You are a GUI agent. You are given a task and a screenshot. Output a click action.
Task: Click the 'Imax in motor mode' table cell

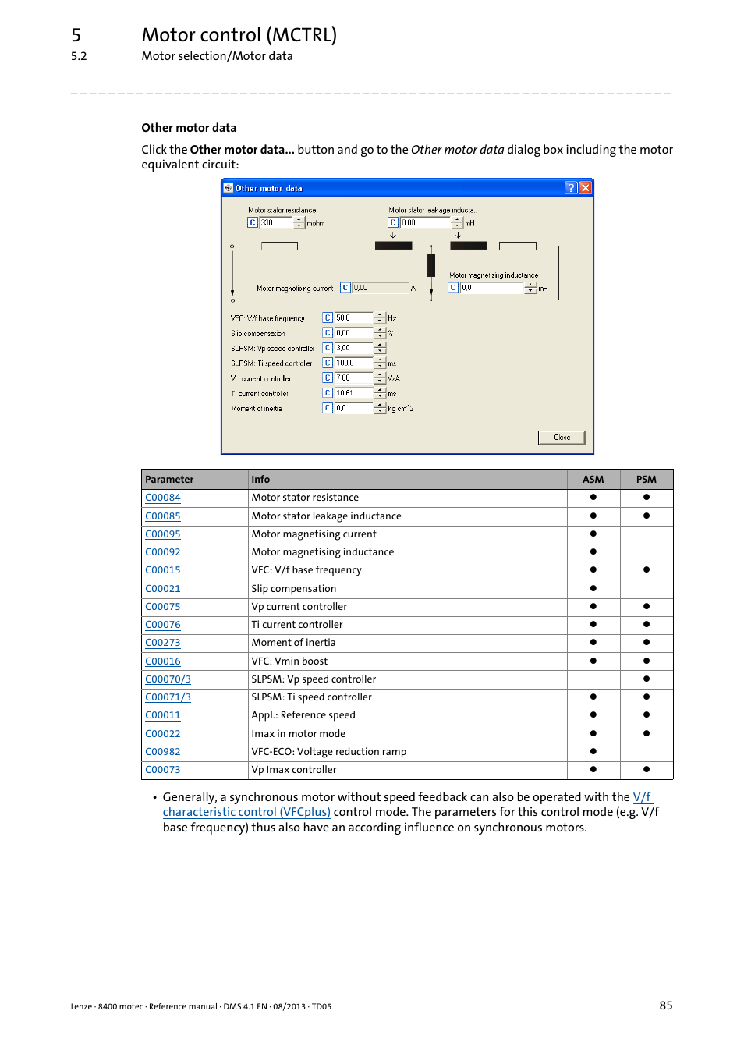408,734
